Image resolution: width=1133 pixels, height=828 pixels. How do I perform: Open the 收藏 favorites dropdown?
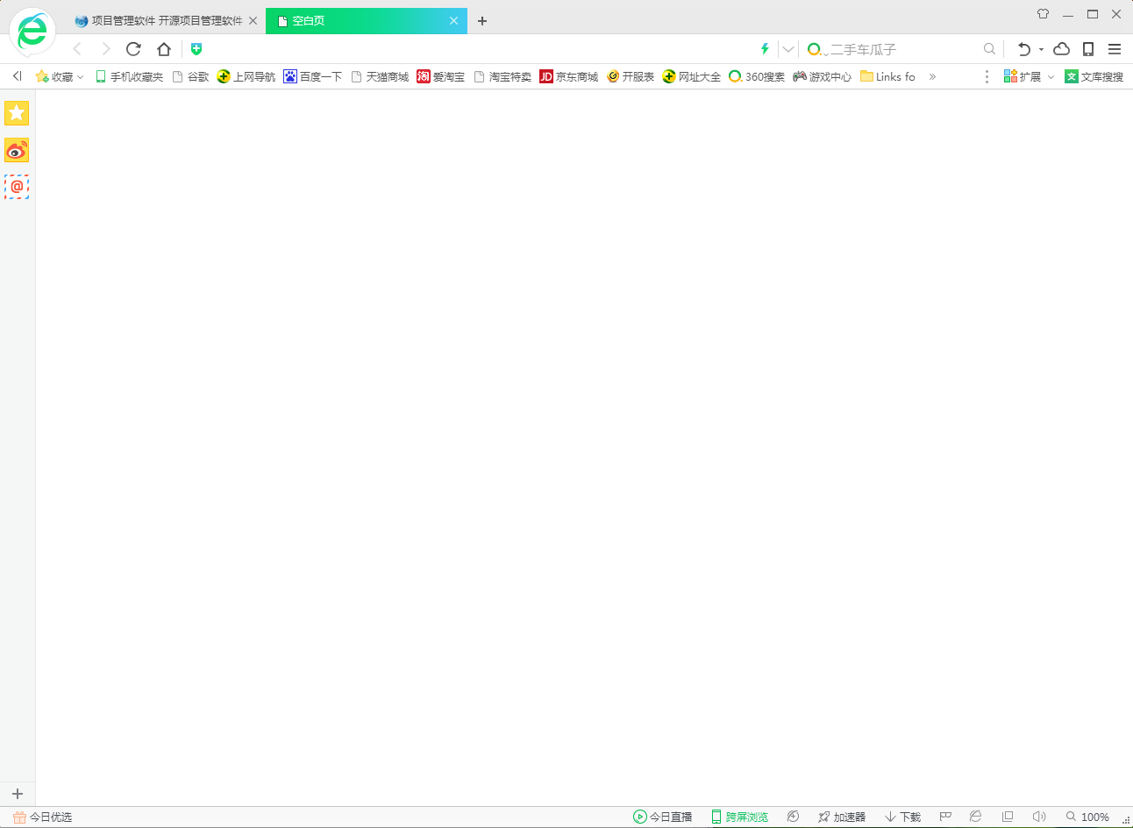point(60,77)
